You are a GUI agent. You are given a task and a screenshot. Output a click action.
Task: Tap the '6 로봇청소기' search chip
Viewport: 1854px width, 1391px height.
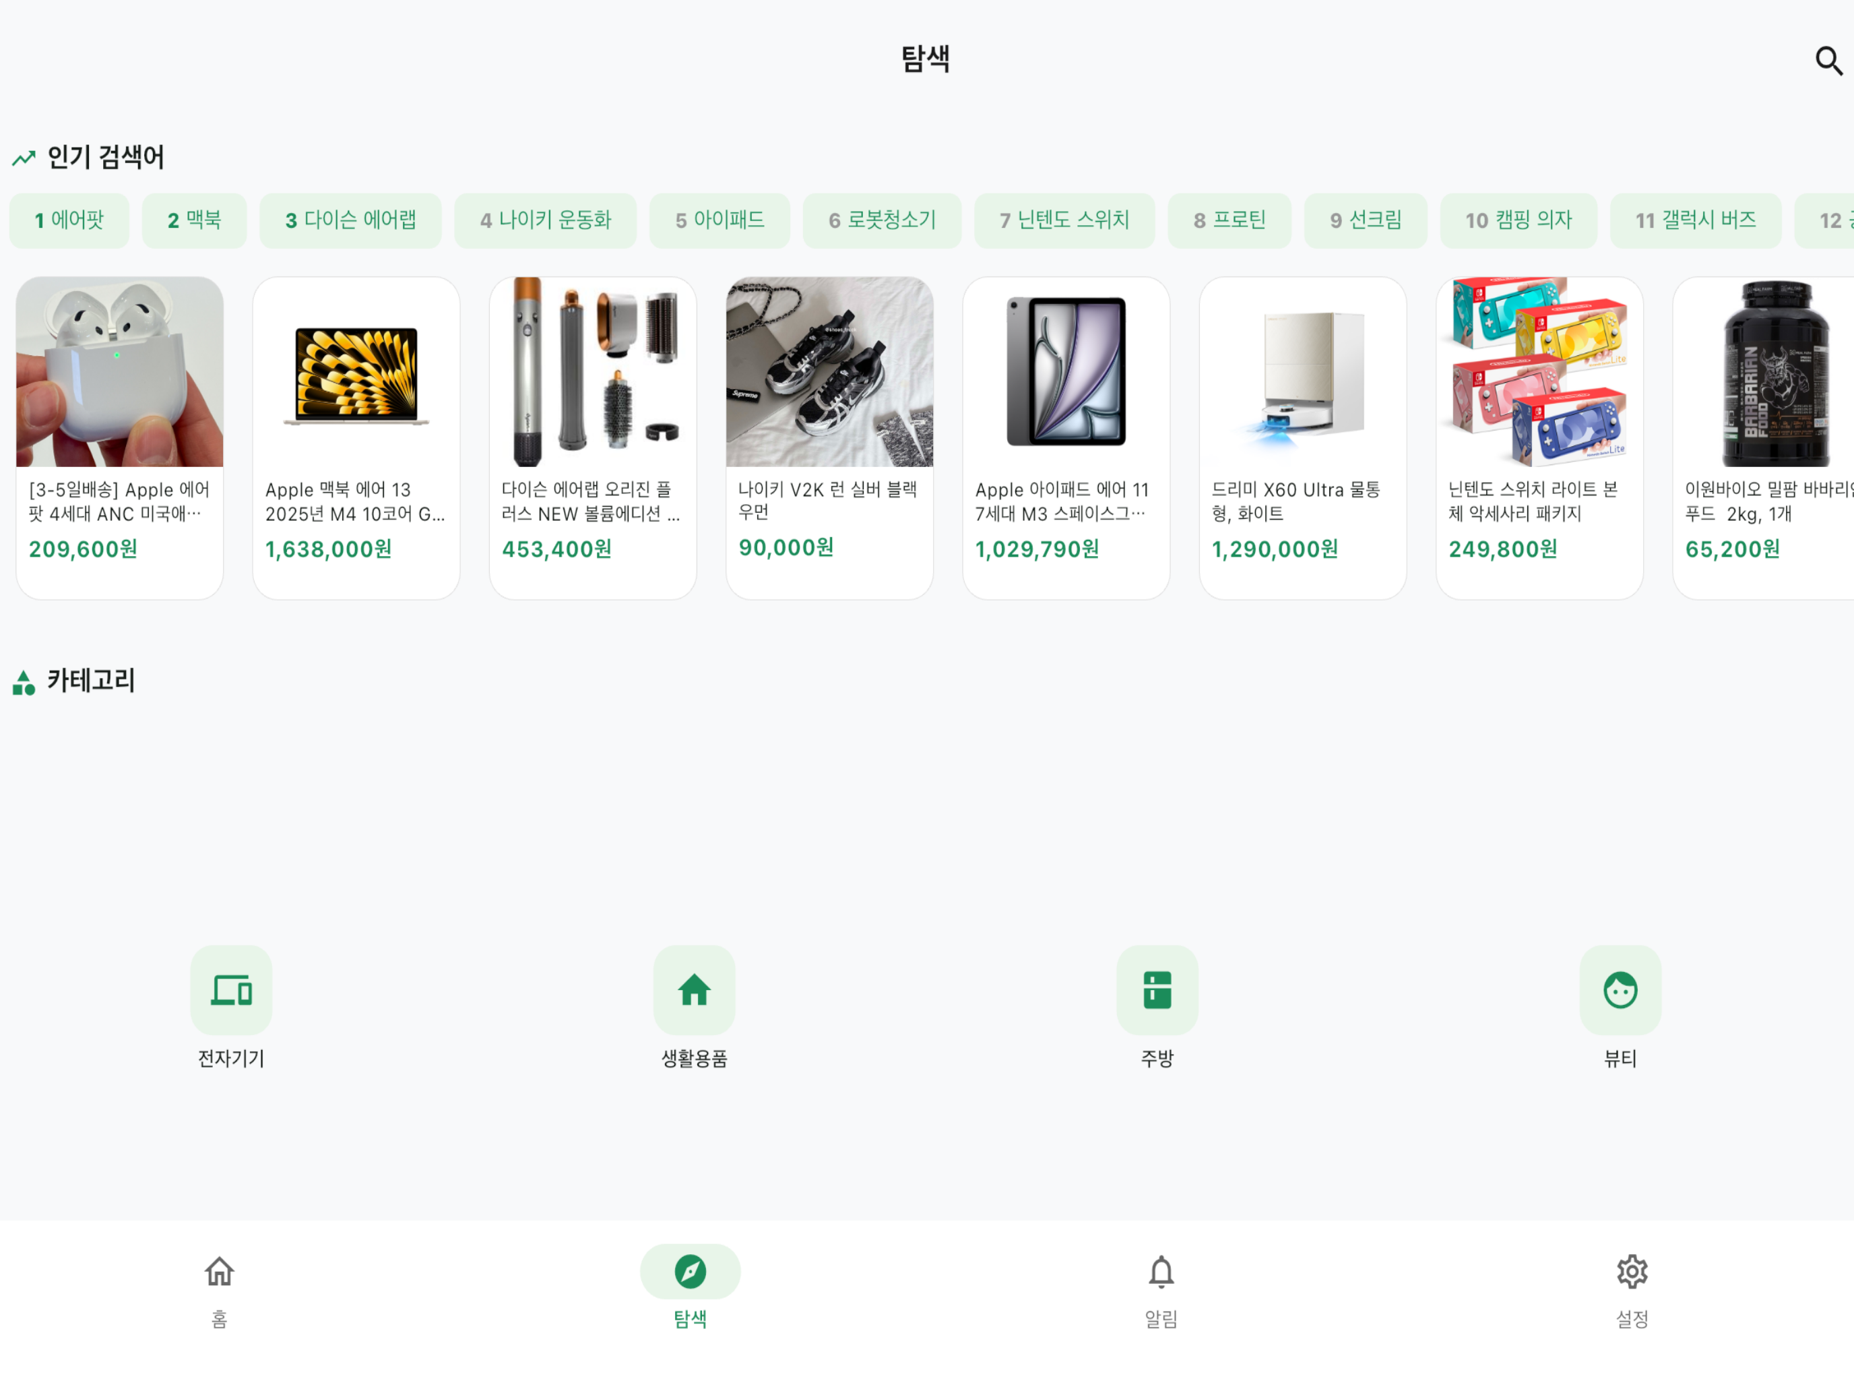882,220
